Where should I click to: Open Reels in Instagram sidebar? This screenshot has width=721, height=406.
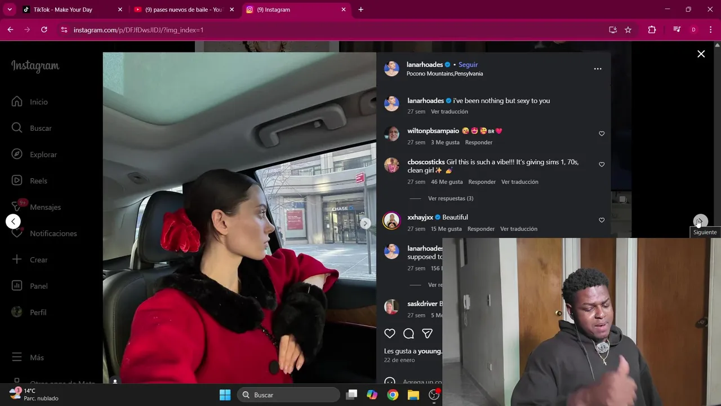pos(30,181)
